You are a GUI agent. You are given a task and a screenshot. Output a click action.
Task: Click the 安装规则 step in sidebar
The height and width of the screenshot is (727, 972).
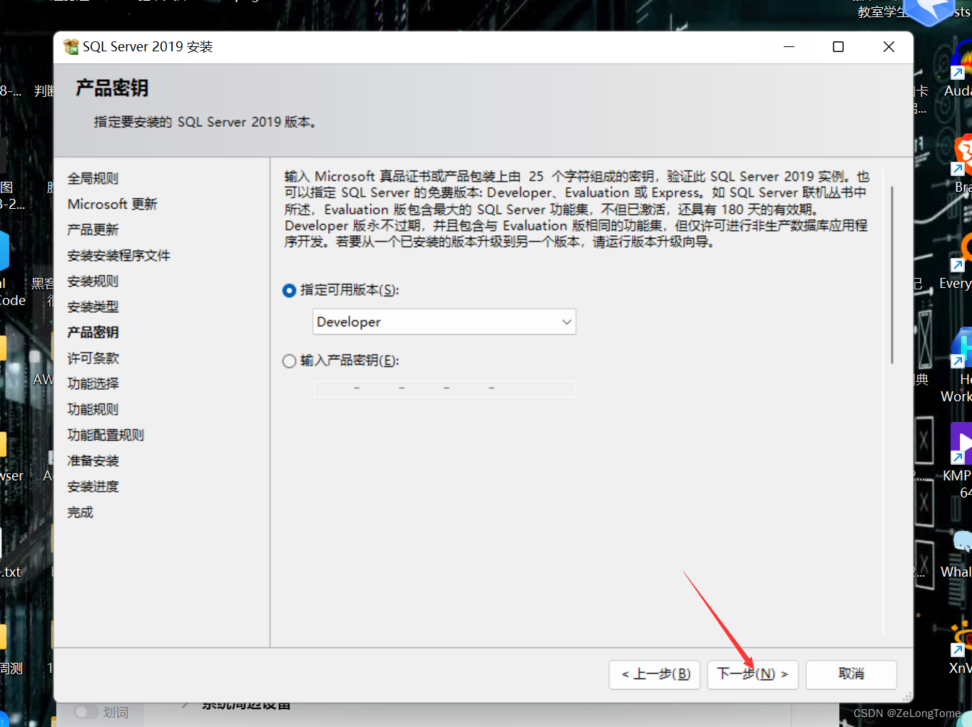pos(93,281)
